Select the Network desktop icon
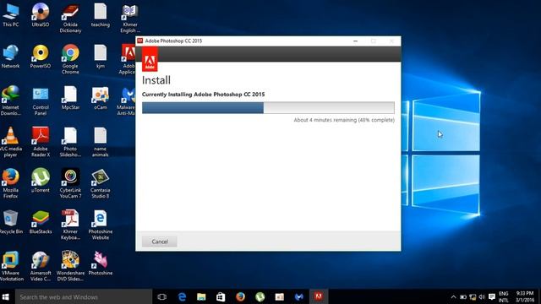Screen dimensions: 541x304 point(11,57)
